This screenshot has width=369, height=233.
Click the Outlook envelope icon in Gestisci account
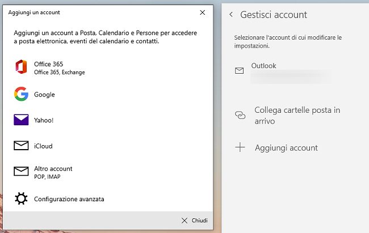pyautogui.click(x=240, y=70)
